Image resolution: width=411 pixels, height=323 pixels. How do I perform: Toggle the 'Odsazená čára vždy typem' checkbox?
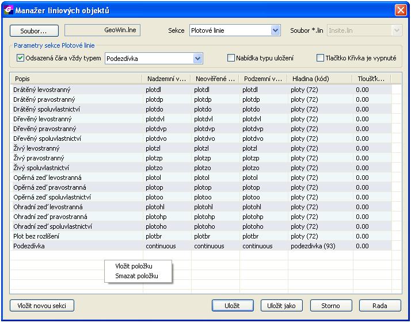coord(20,58)
